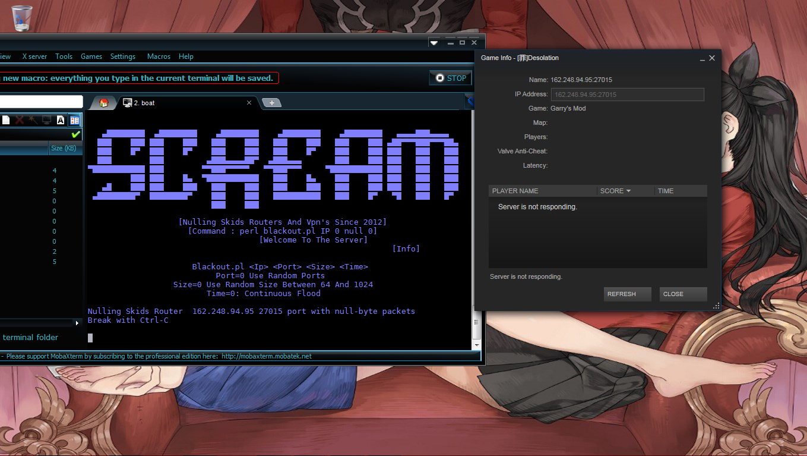Sort players by the PLAYER NAME column

coord(543,191)
